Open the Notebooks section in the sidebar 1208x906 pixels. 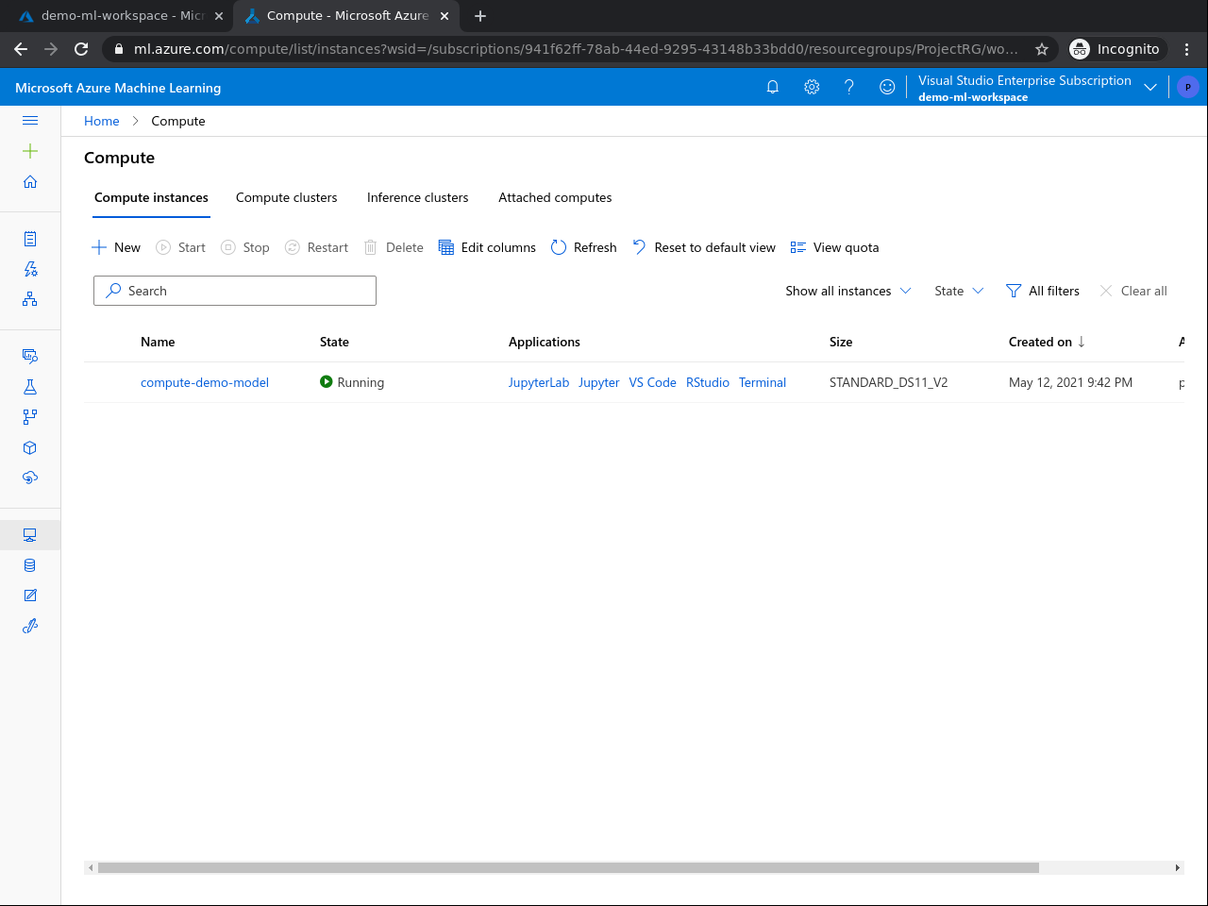[x=29, y=239]
